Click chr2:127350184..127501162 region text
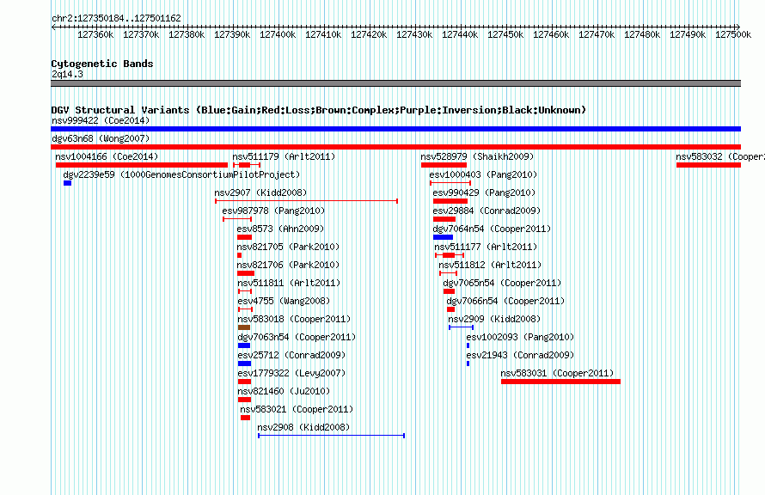This screenshot has width=765, height=495. 116,18
